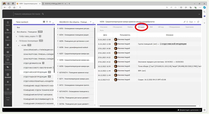The image size is (209, 114).
Task: Open the gear settings icon at the bottom right
Action: tap(205, 110)
